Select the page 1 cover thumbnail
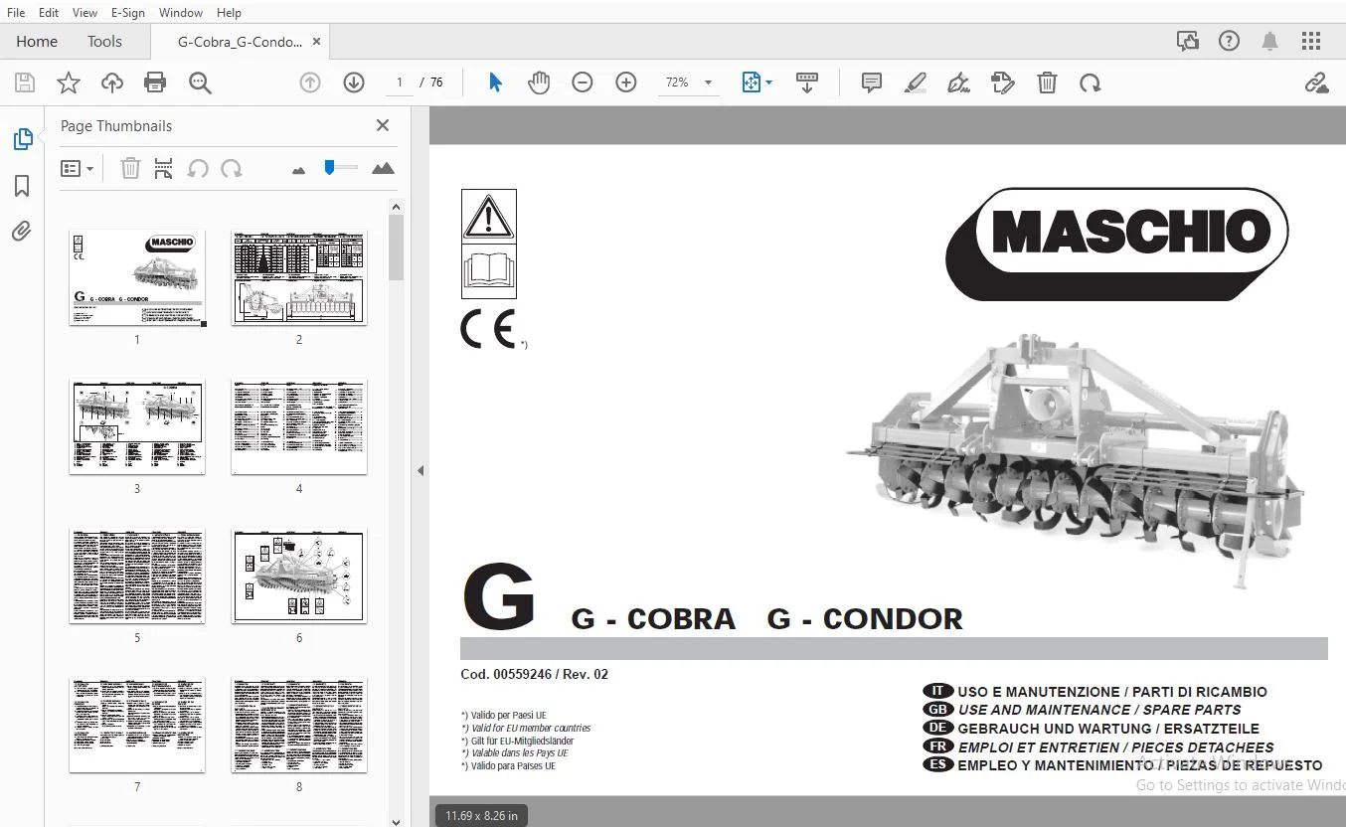This screenshot has width=1346, height=827. (x=137, y=277)
